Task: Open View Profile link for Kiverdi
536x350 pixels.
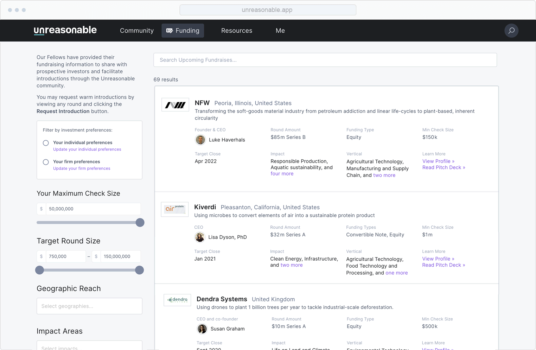Action: coord(438,259)
